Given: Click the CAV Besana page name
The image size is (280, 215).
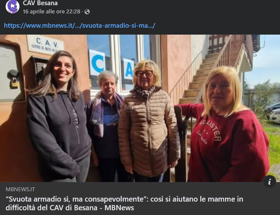Looking at the screenshot, I should coord(40,3).
